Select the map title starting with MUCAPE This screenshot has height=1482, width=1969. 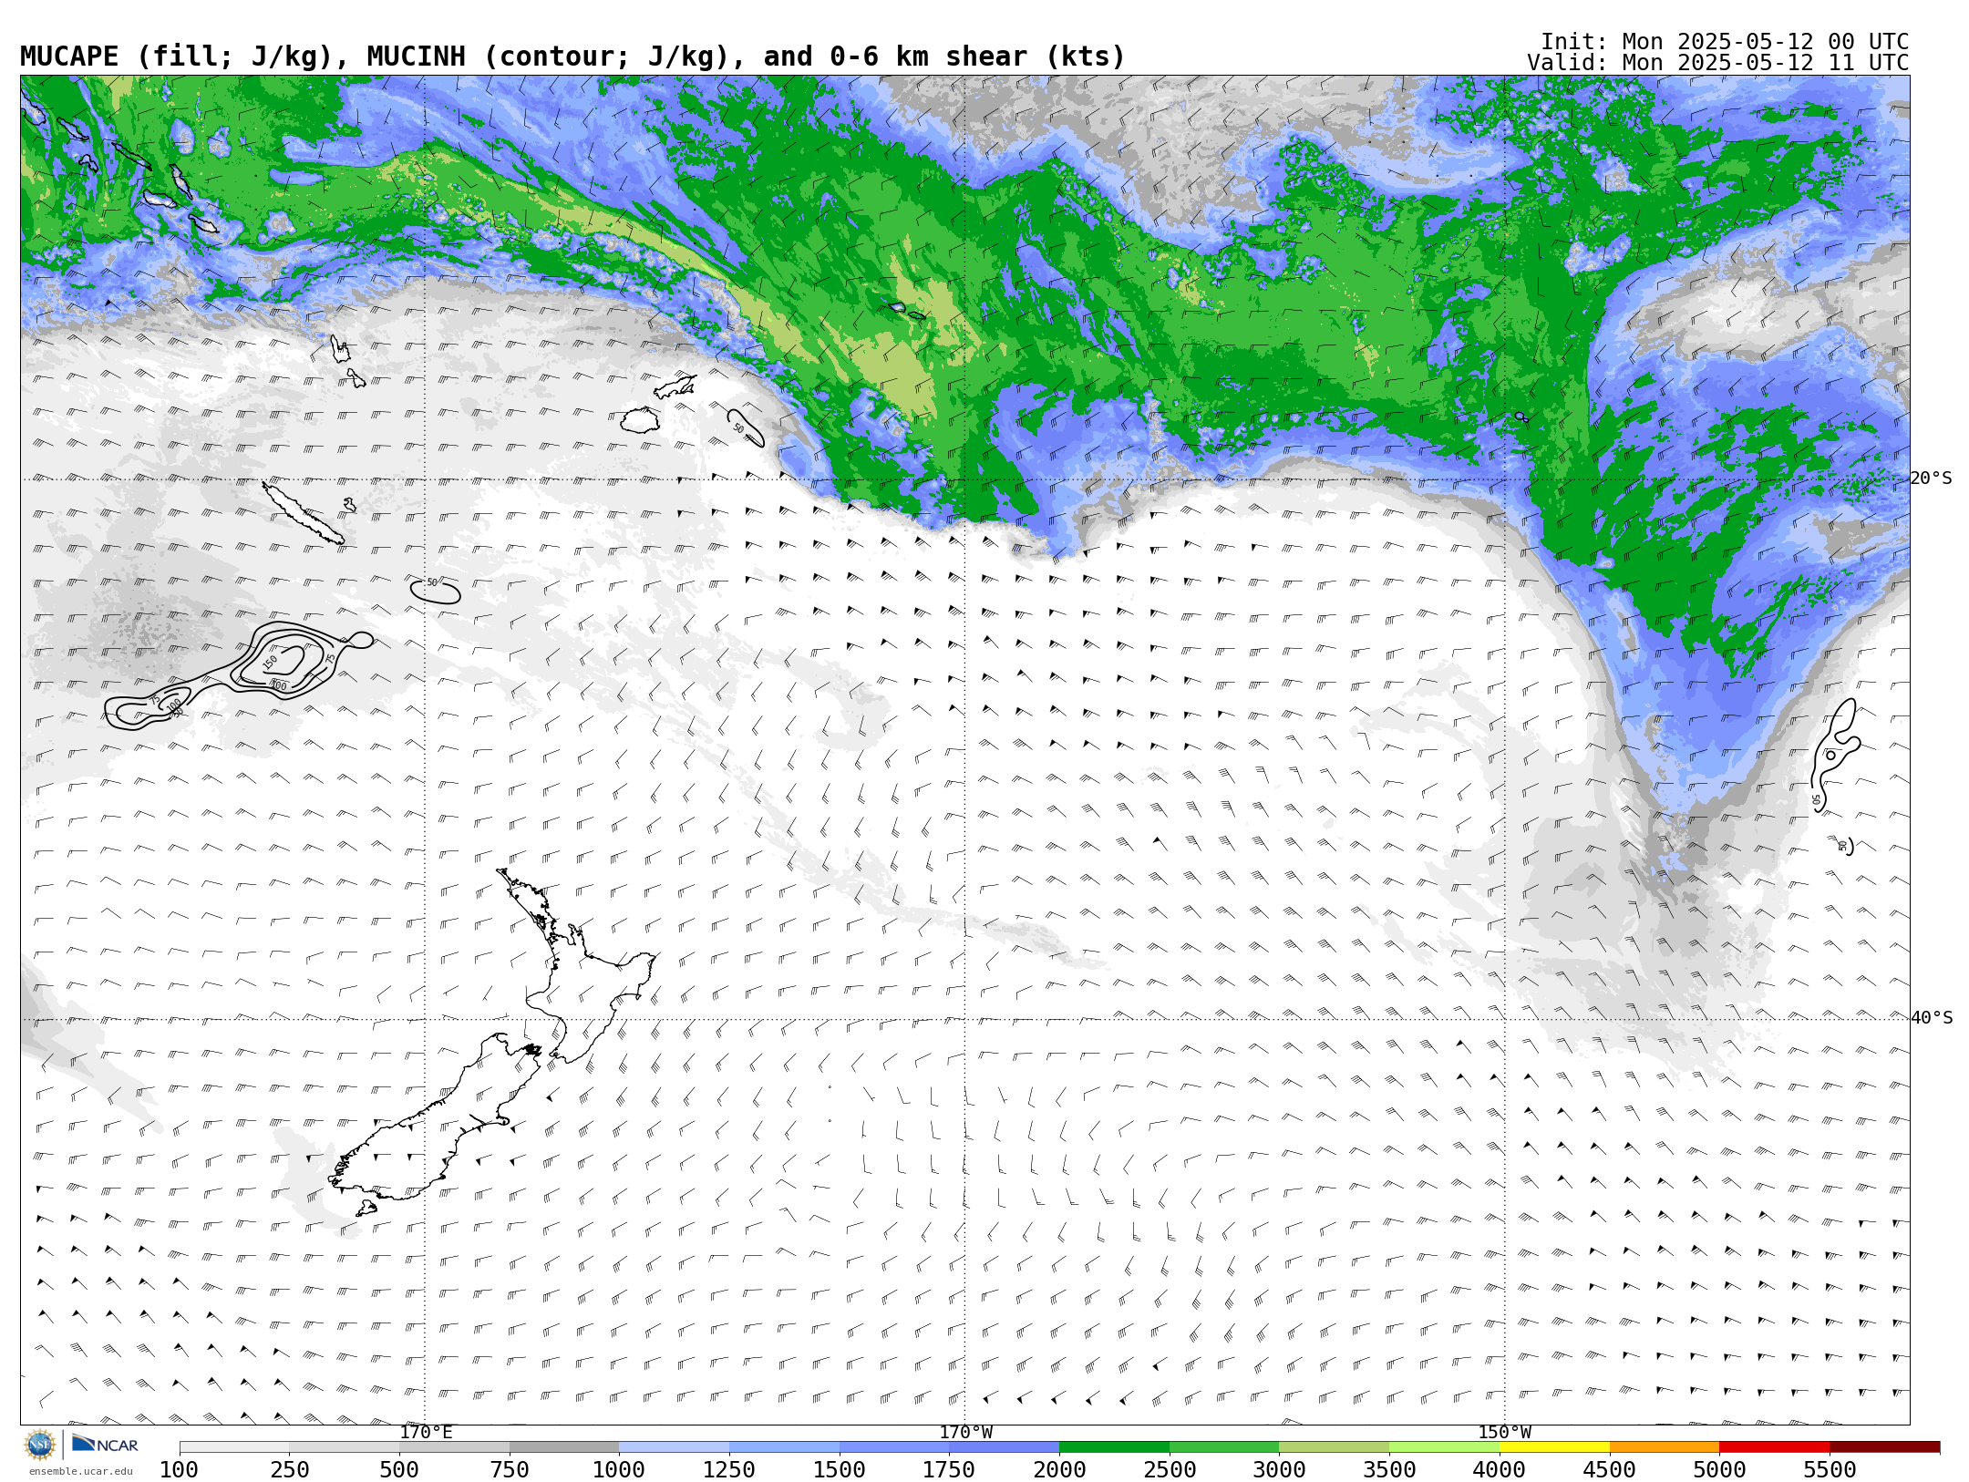tap(572, 57)
